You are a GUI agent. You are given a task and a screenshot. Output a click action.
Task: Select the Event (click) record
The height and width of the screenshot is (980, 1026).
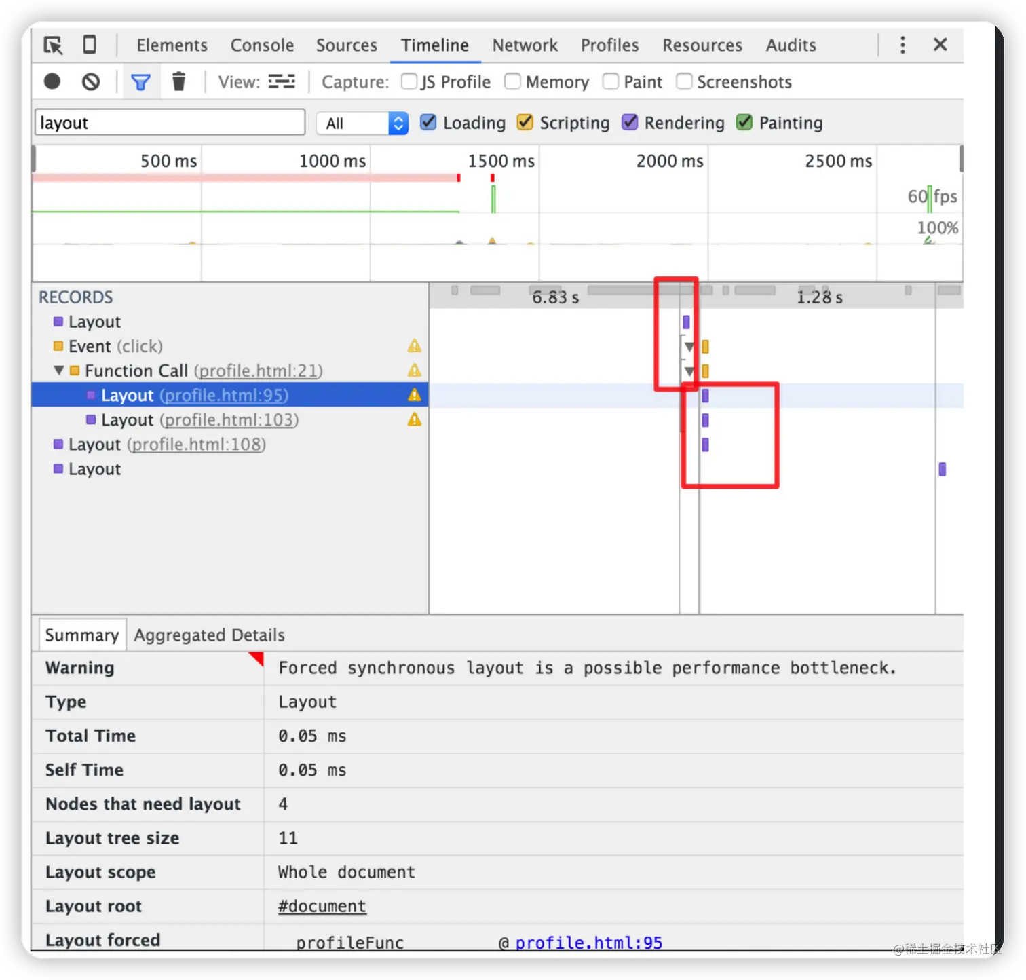(230, 346)
